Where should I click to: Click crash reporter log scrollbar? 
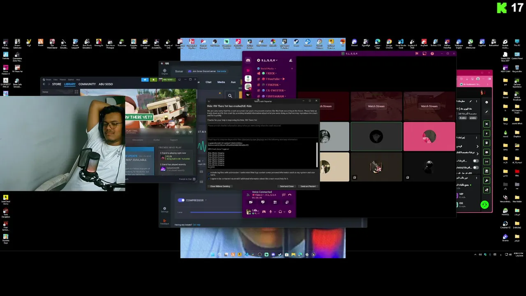coord(317,154)
